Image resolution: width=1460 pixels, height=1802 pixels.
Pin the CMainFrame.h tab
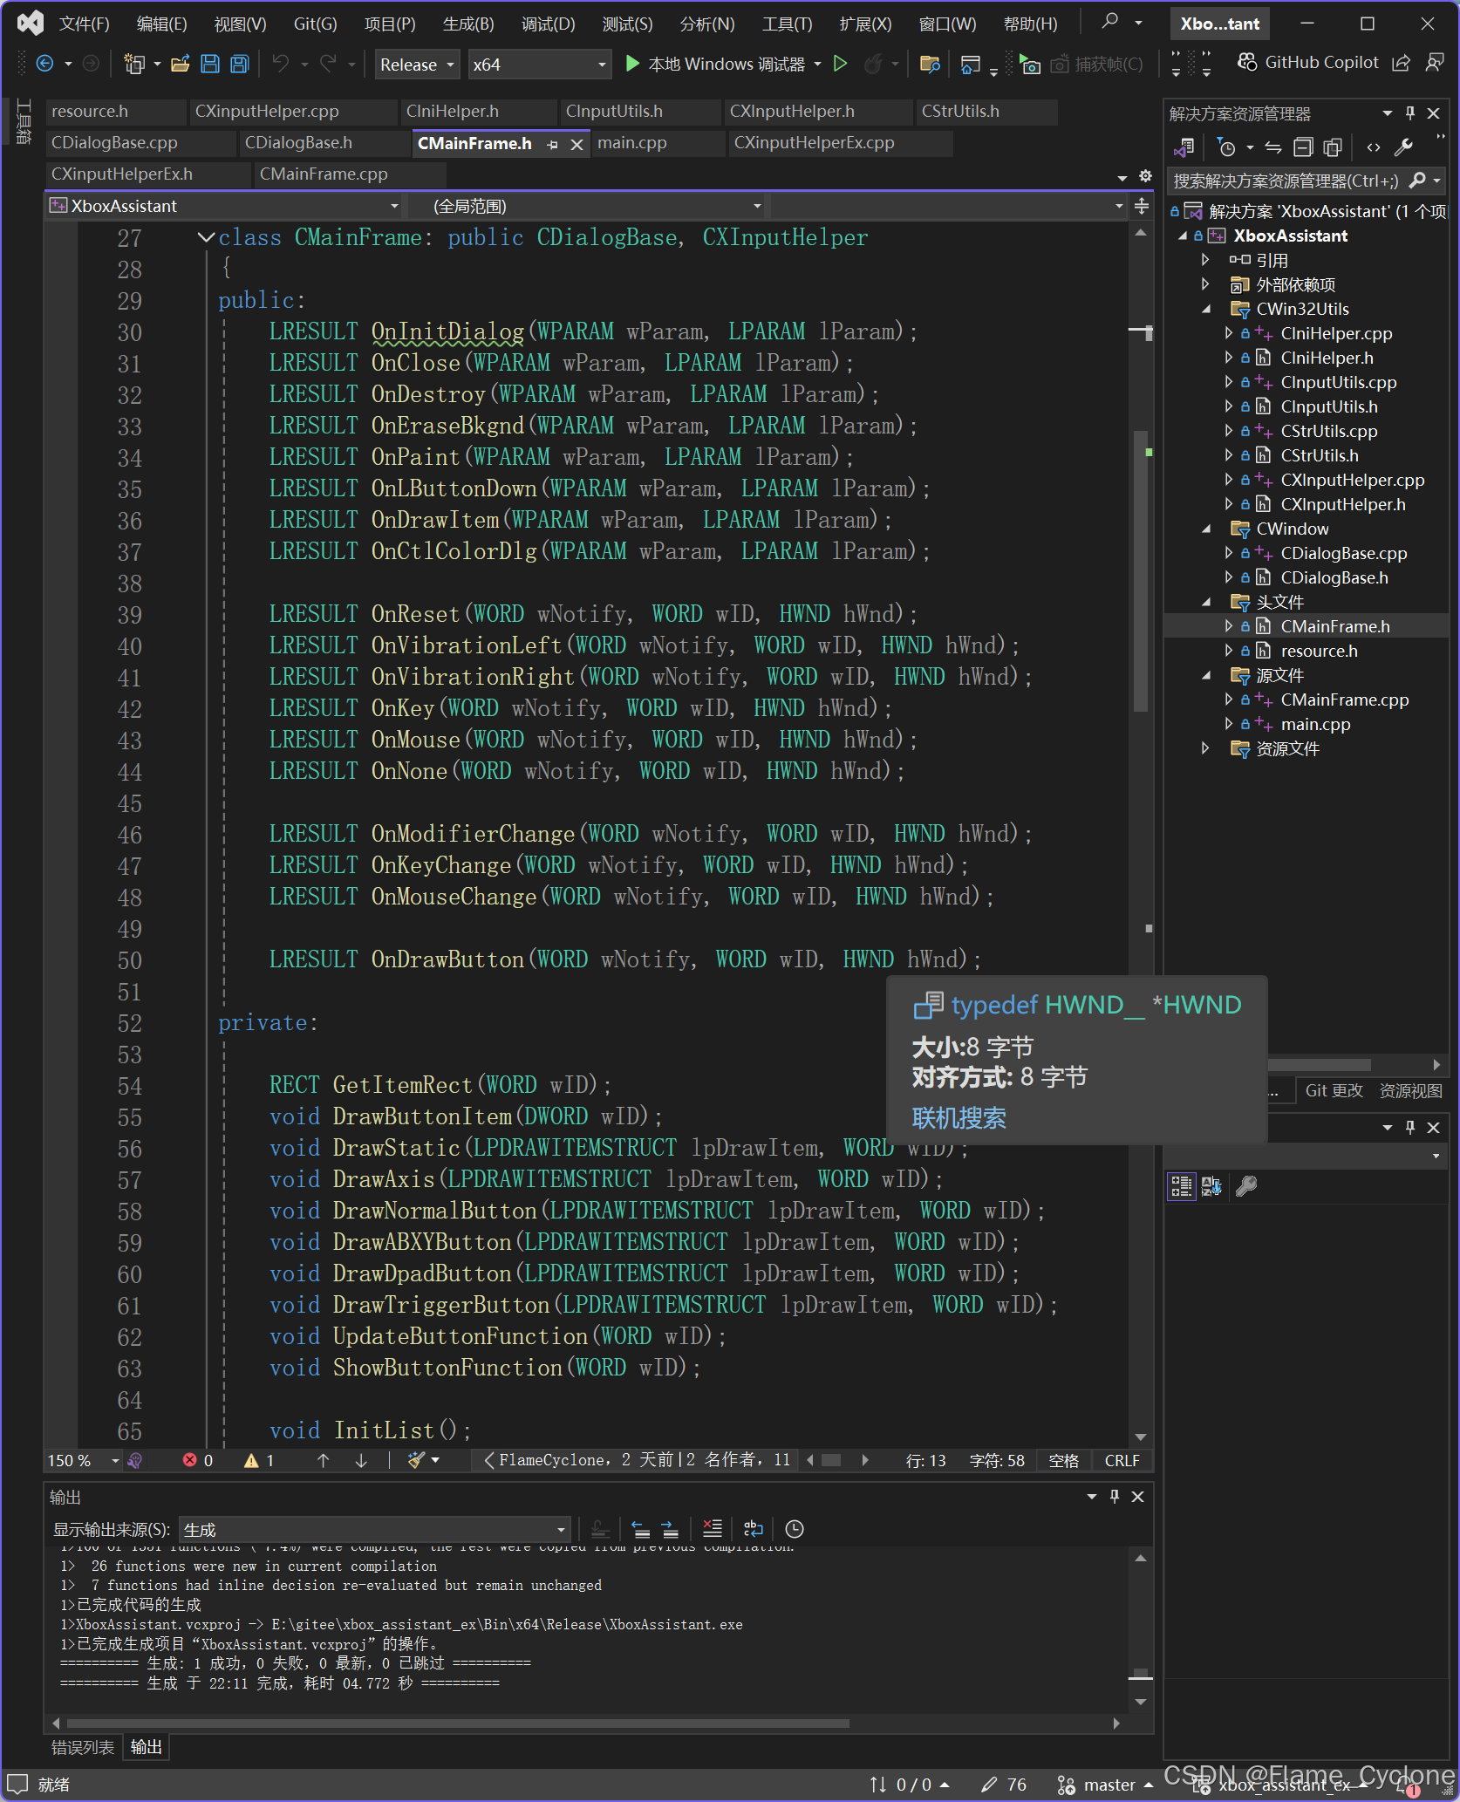552,145
